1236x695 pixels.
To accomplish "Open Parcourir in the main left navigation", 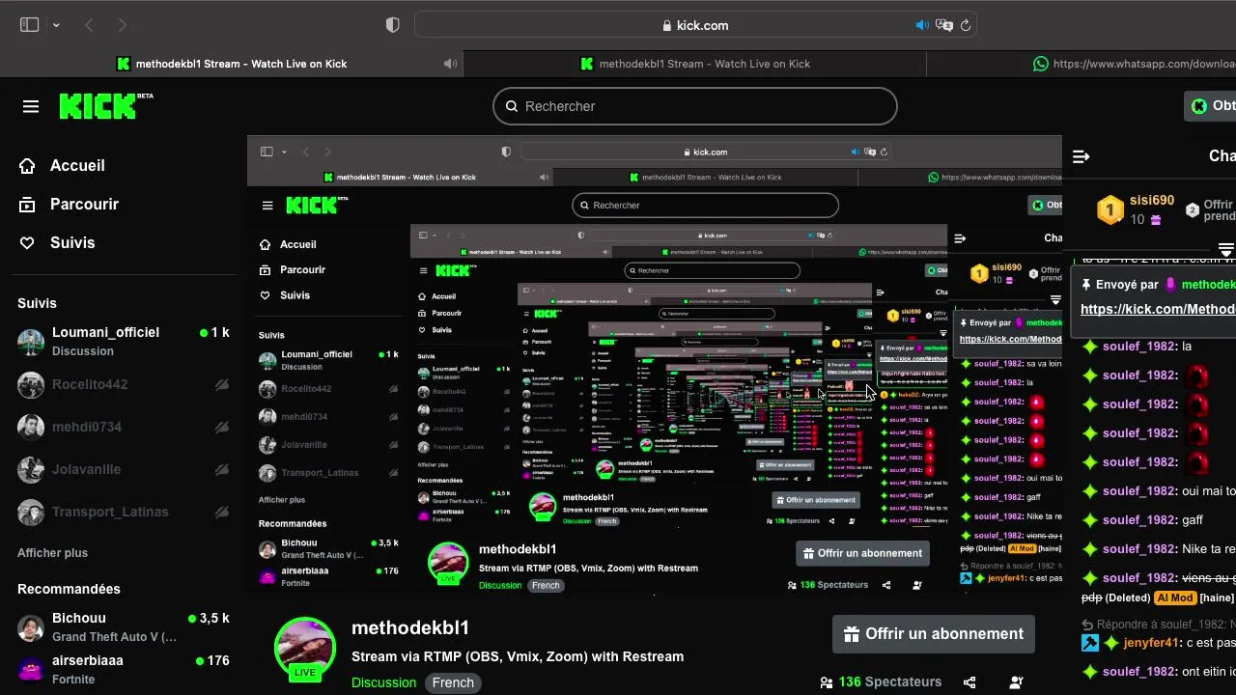I will 69,204.
